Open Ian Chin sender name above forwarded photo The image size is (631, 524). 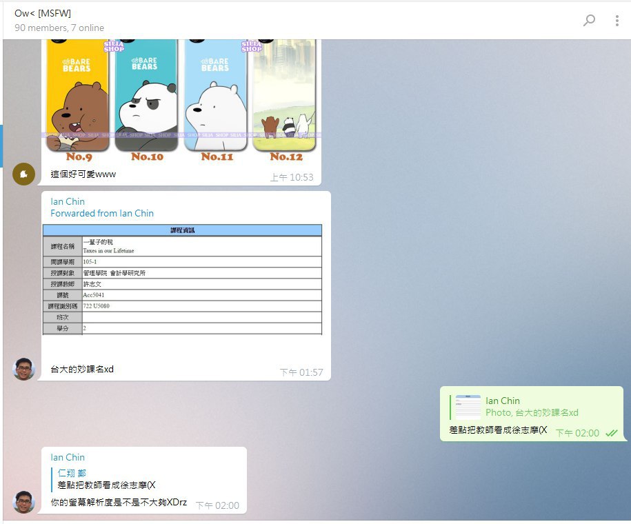pos(68,201)
